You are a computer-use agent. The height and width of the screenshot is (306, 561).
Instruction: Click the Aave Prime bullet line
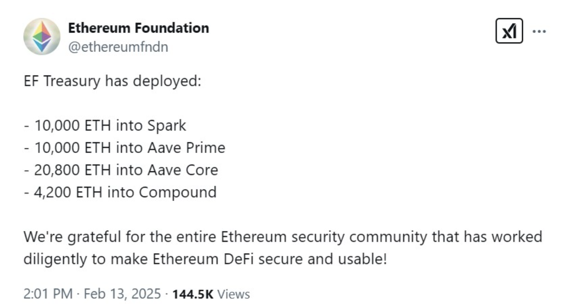(x=125, y=147)
